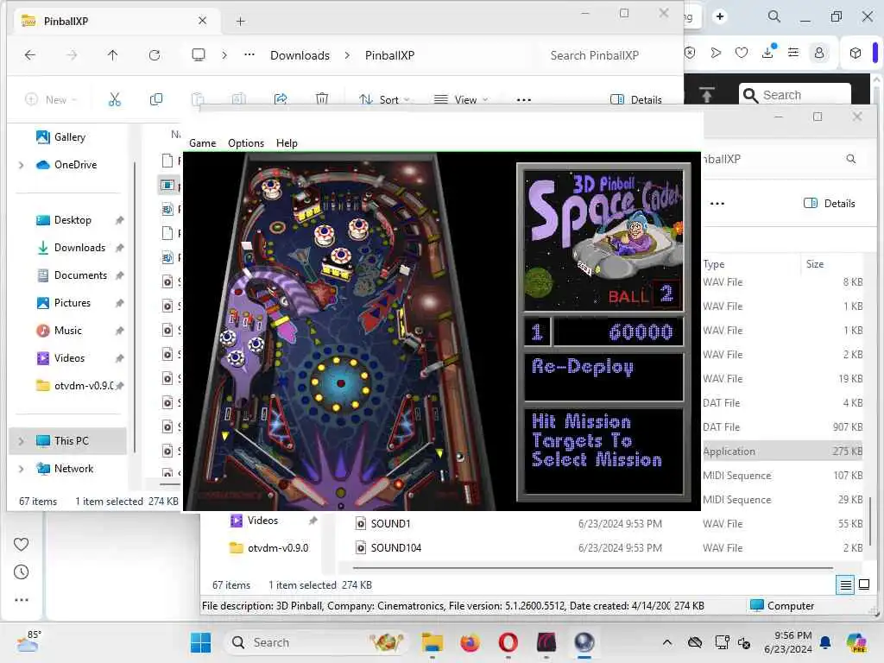This screenshot has width=884, height=663.
Task: Navigate to Downloads in the address bar
Action: [300, 55]
